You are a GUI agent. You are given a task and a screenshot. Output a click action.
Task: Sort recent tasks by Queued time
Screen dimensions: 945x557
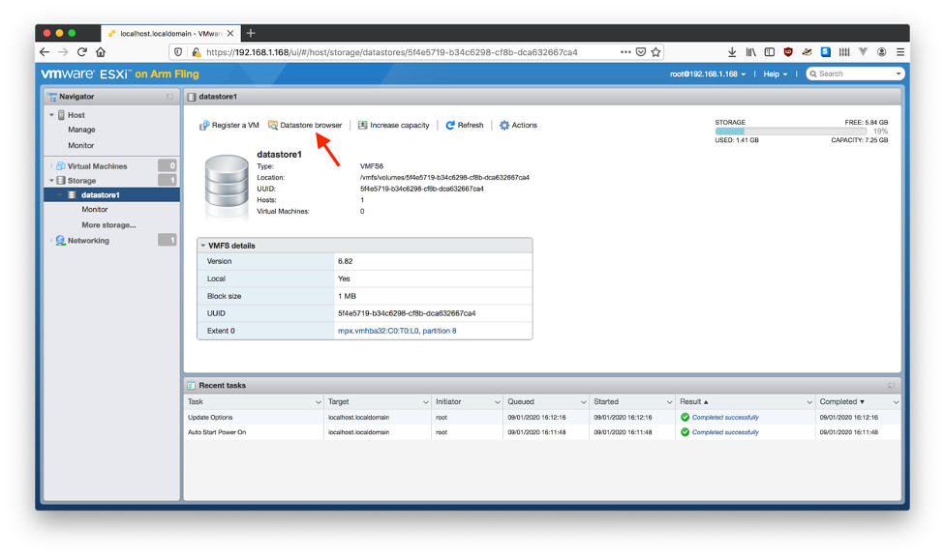pyautogui.click(x=521, y=401)
